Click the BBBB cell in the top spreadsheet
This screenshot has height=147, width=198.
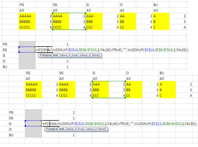(61, 21)
